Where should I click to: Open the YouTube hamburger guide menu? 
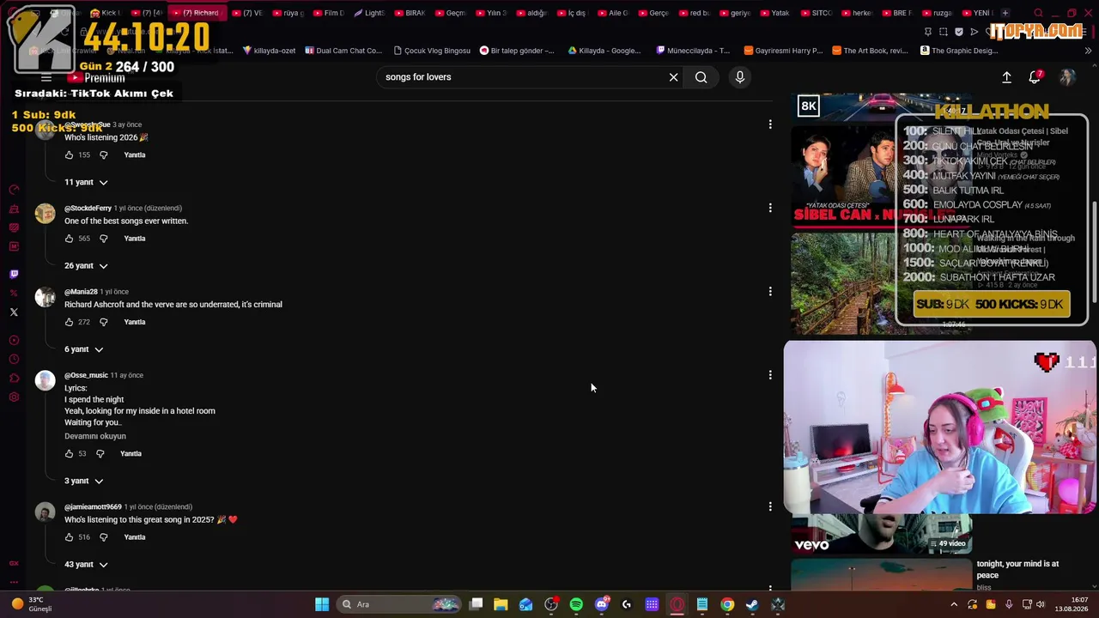coord(46,78)
